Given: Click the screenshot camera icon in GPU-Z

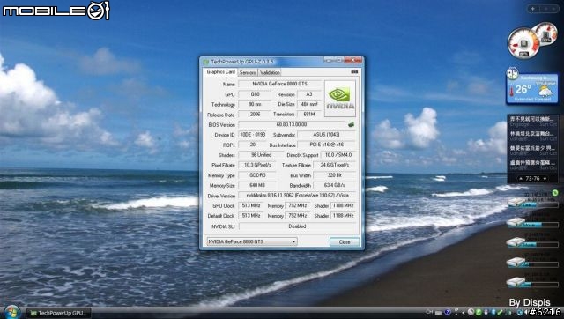Looking at the screenshot, I should (x=354, y=72).
